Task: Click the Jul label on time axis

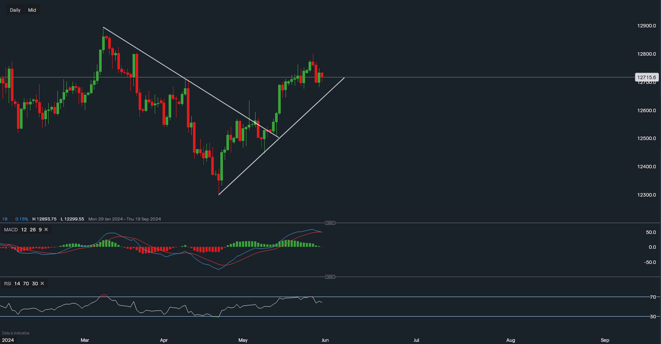Action: click(x=416, y=339)
